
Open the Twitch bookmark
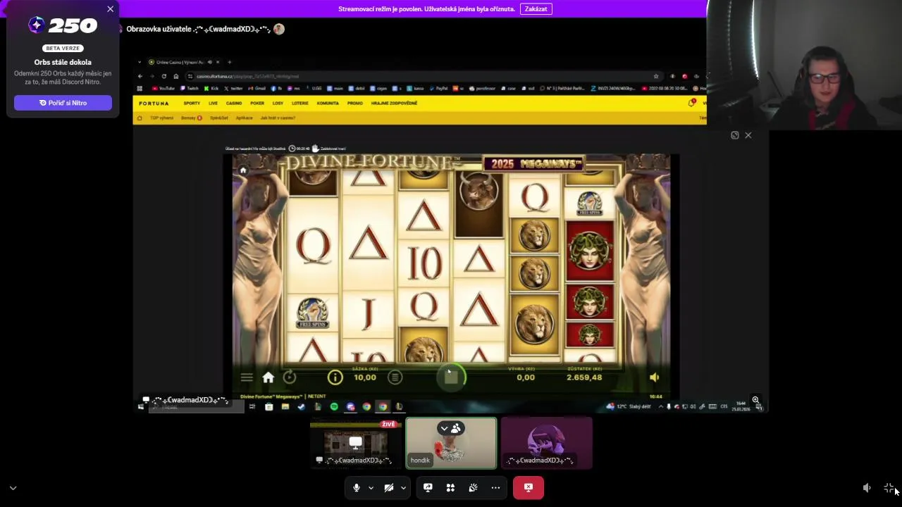point(190,88)
